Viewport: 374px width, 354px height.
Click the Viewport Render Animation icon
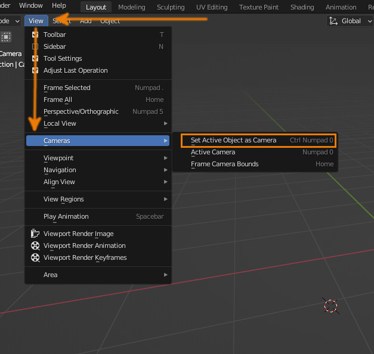coord(35,246)
